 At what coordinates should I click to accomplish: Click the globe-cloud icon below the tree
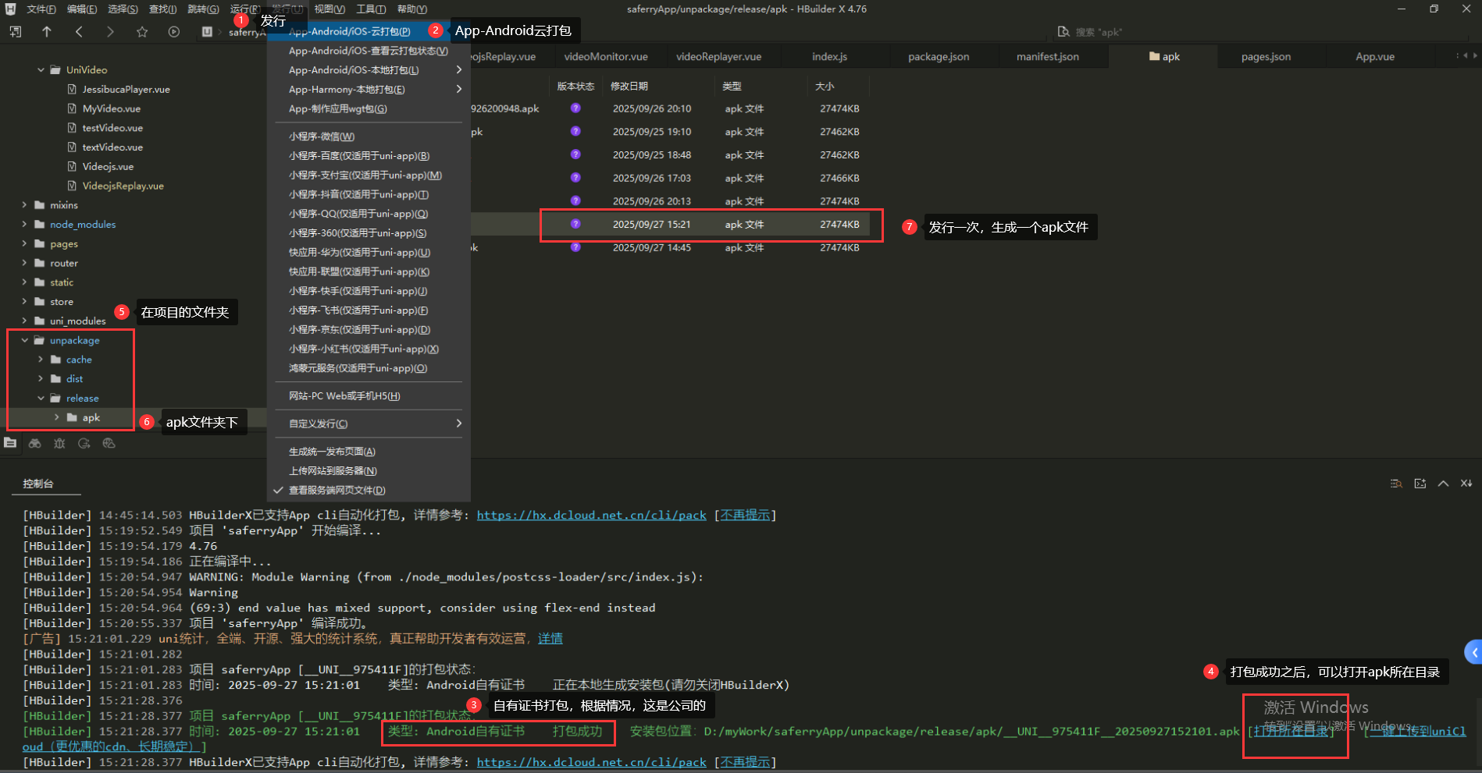pos(109,443)
